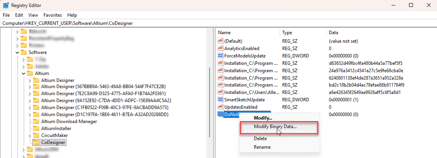Select the (Default) value name
This screenshot has height=158, width=437.
click(233, 41)
